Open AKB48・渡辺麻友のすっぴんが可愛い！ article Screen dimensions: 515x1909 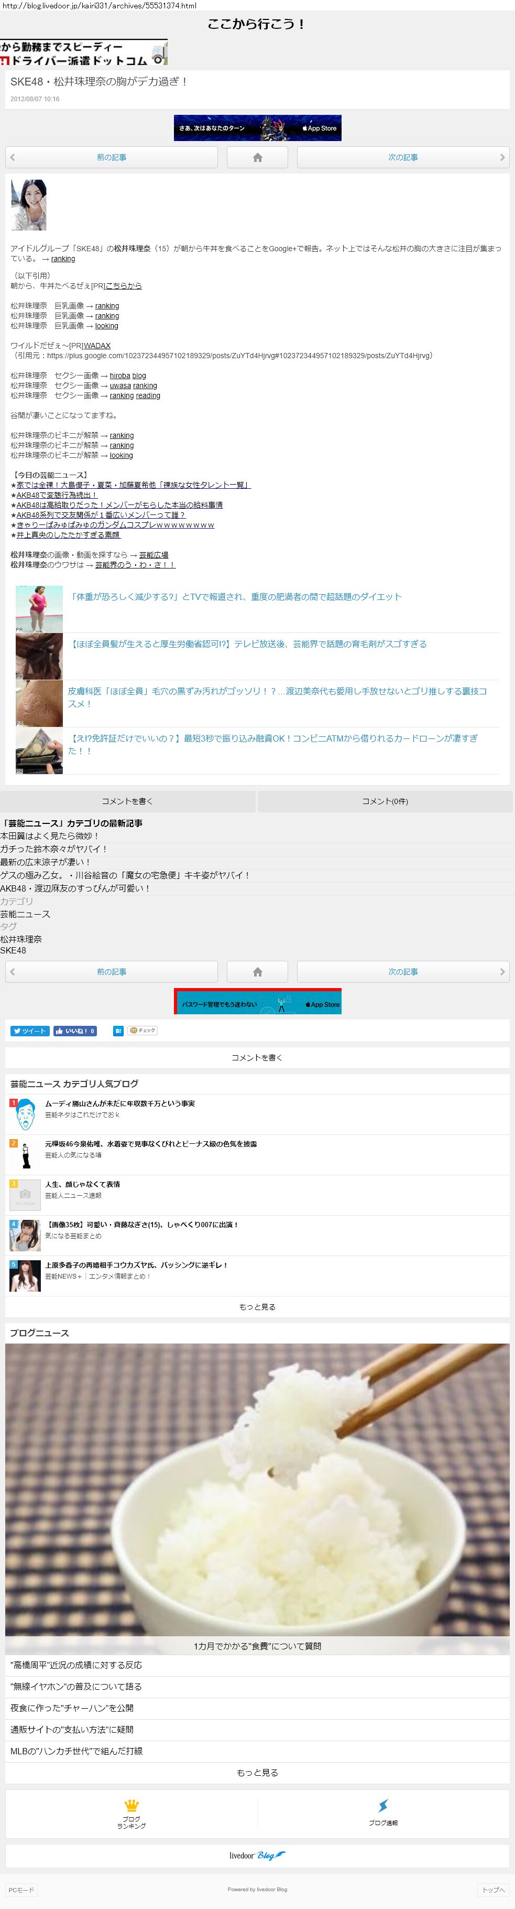(x=75, y=888)
